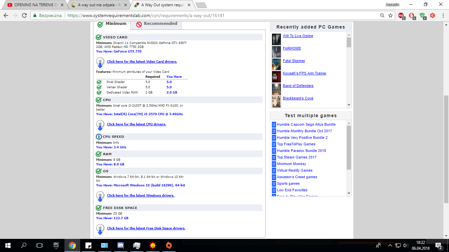
Task: Show hidden system tray icons
Action: 390,245
